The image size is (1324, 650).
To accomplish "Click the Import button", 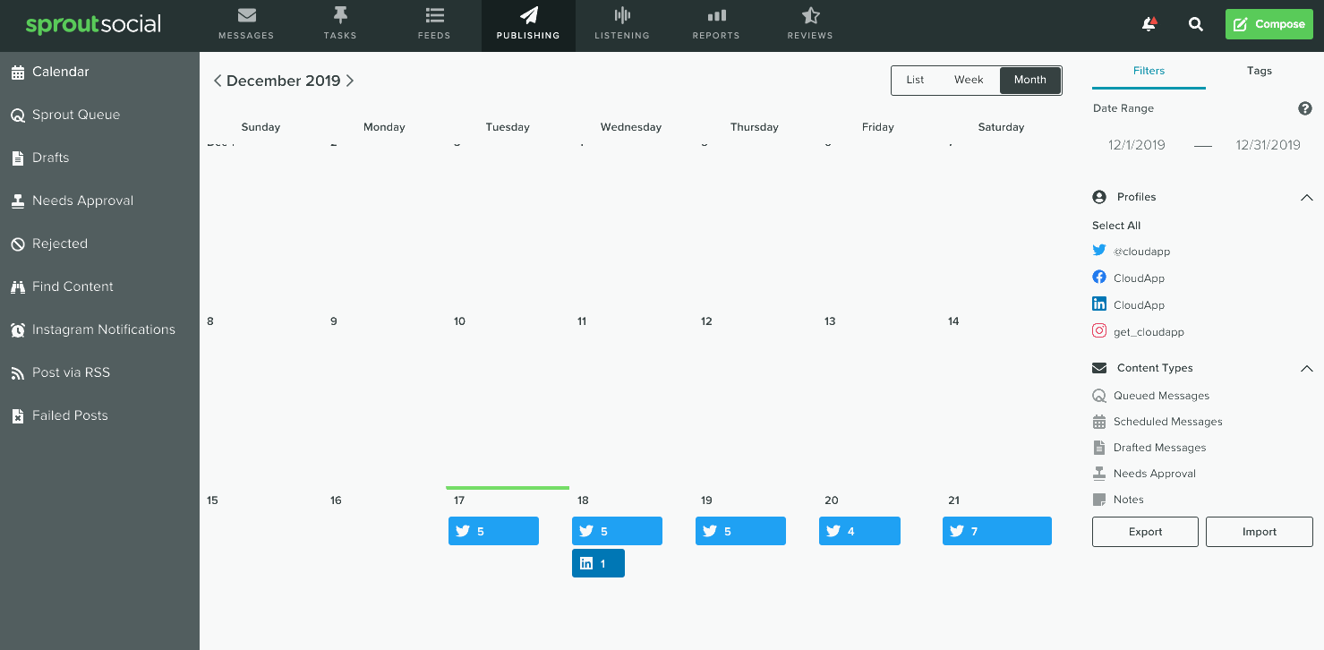I will 1260,532.
